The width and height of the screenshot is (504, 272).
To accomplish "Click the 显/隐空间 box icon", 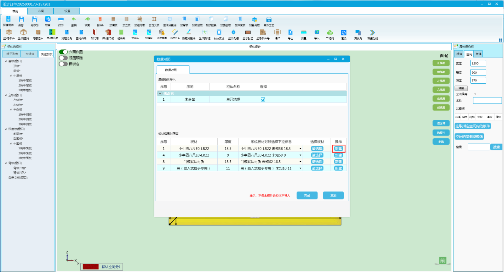I will pyautogui.click(x=23, y=32).
